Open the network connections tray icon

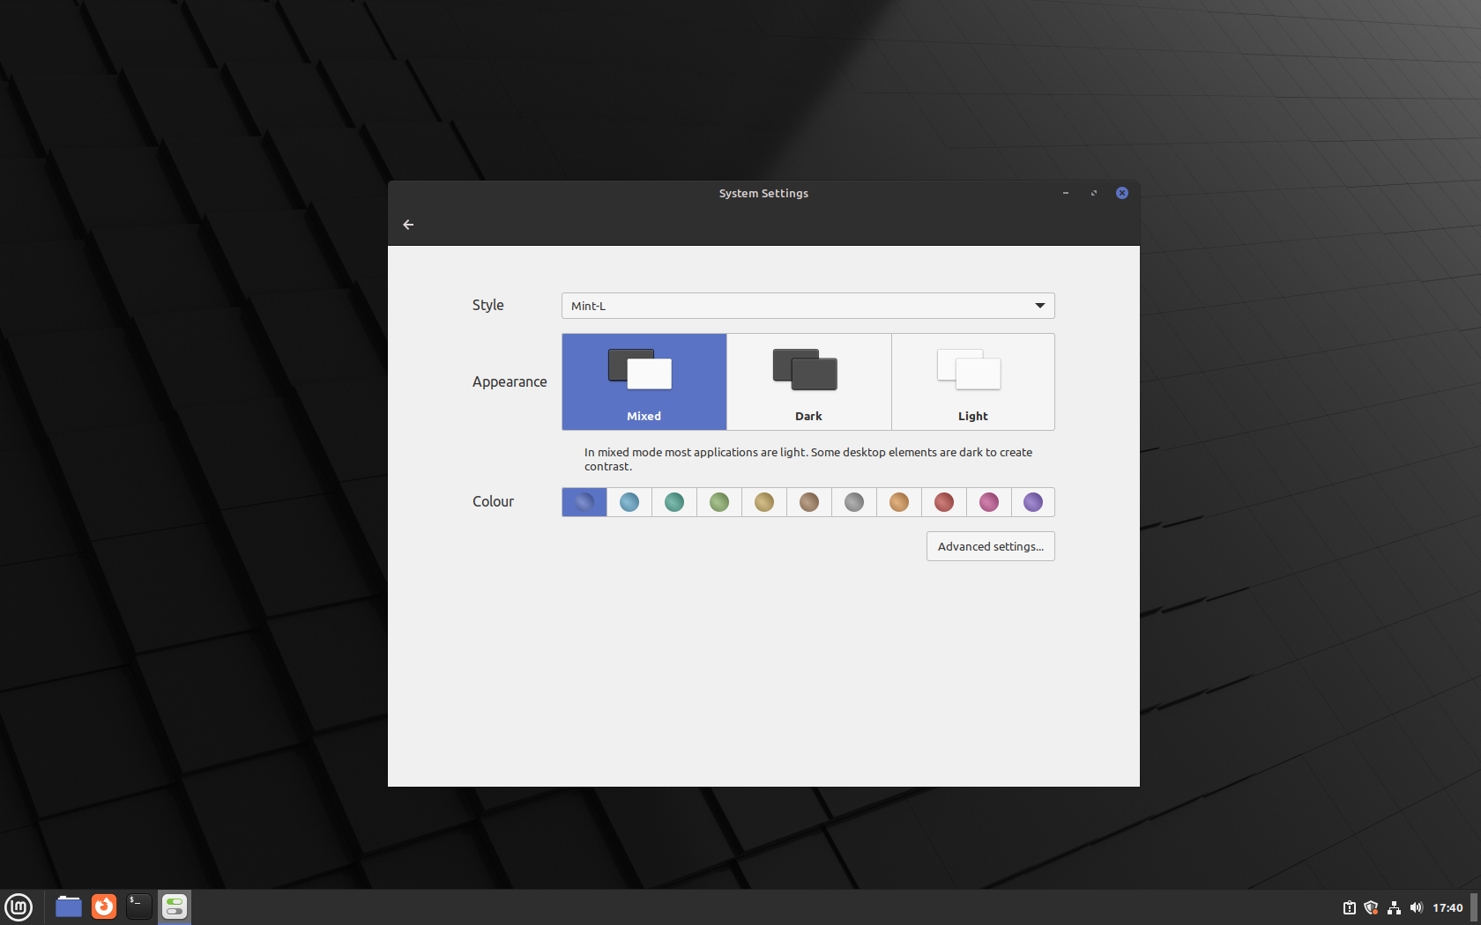pyautogui.click(x=1394, y=907)
